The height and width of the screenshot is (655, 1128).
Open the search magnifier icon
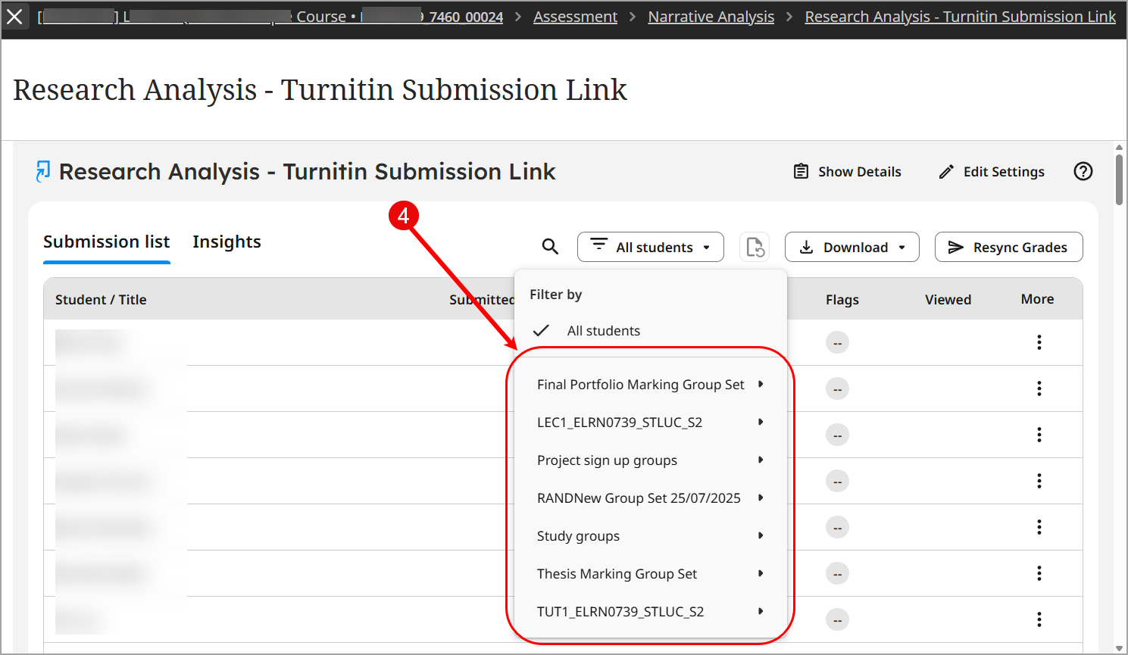tap(550, 247)
